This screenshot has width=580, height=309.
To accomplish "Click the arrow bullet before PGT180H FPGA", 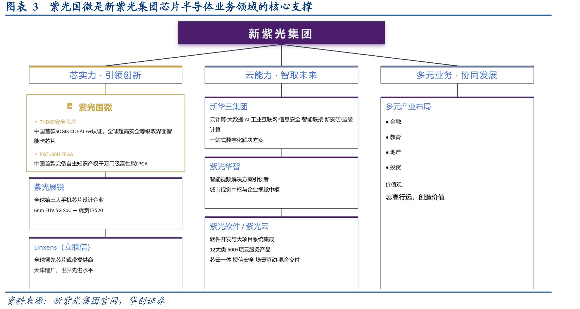I will [x=36, y=154].
